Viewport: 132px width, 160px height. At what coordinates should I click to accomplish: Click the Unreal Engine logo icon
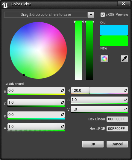(x=5, y=5)
